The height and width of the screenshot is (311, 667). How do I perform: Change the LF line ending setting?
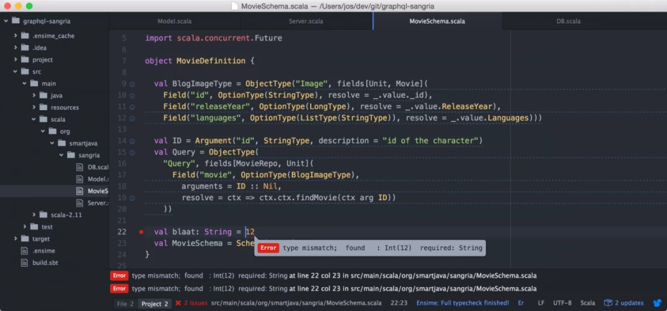[541, 303]
